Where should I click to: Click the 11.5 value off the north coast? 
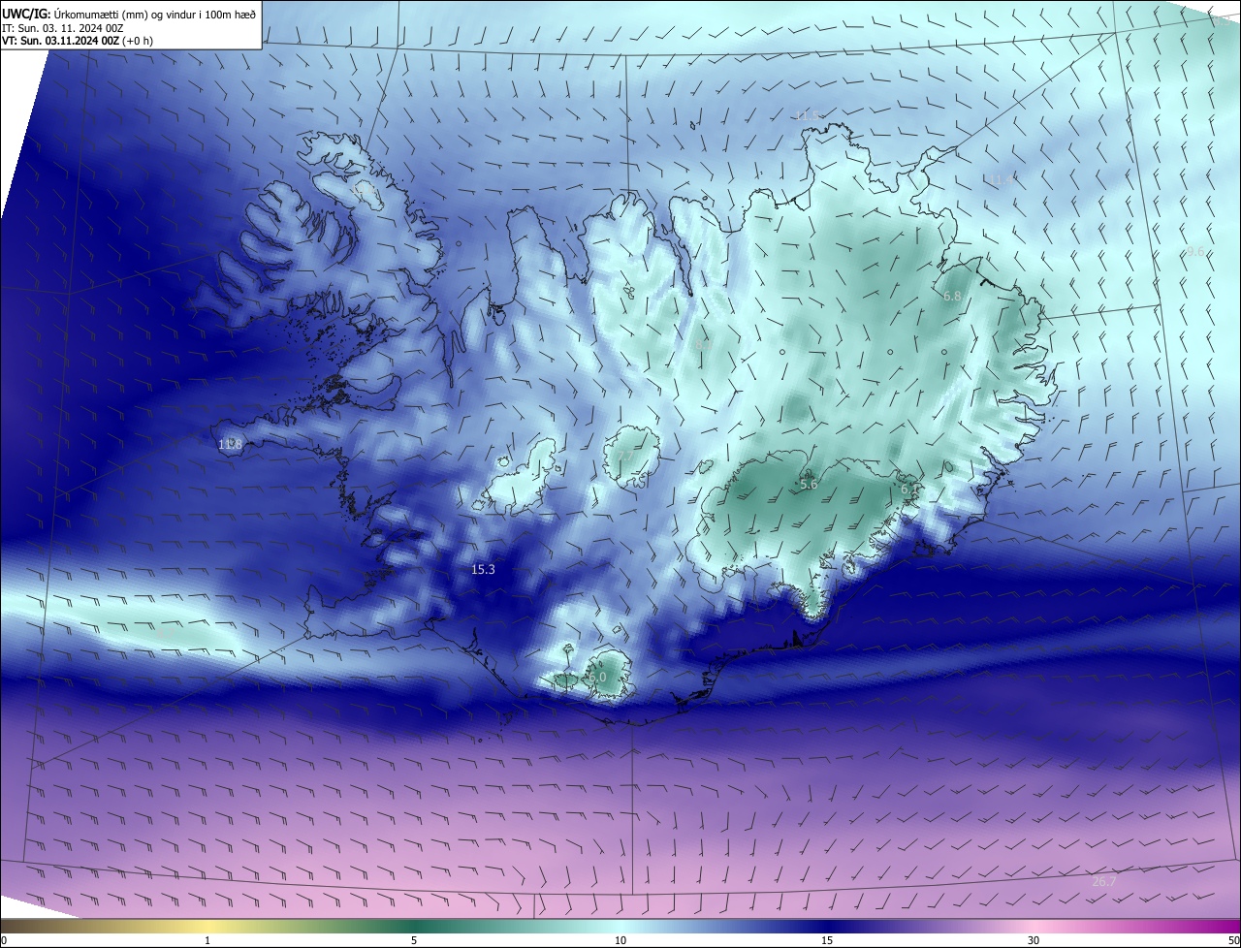[x=808, y=116]
